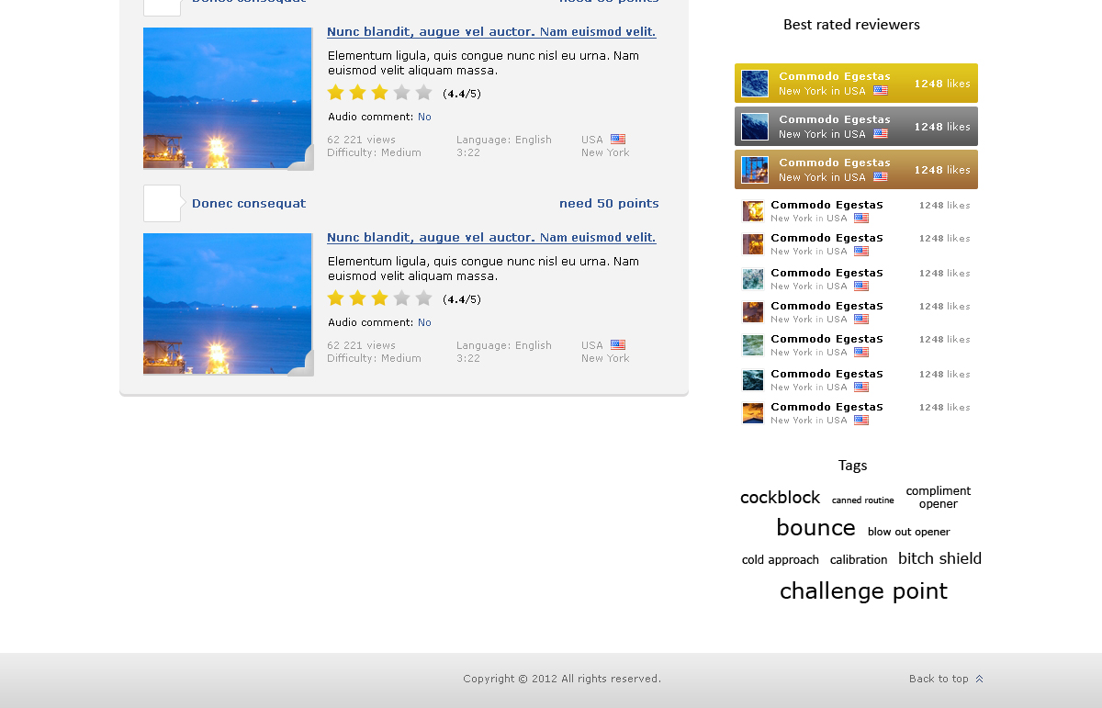Click the 'No' audio comment link in the first review

click(424, 117)
